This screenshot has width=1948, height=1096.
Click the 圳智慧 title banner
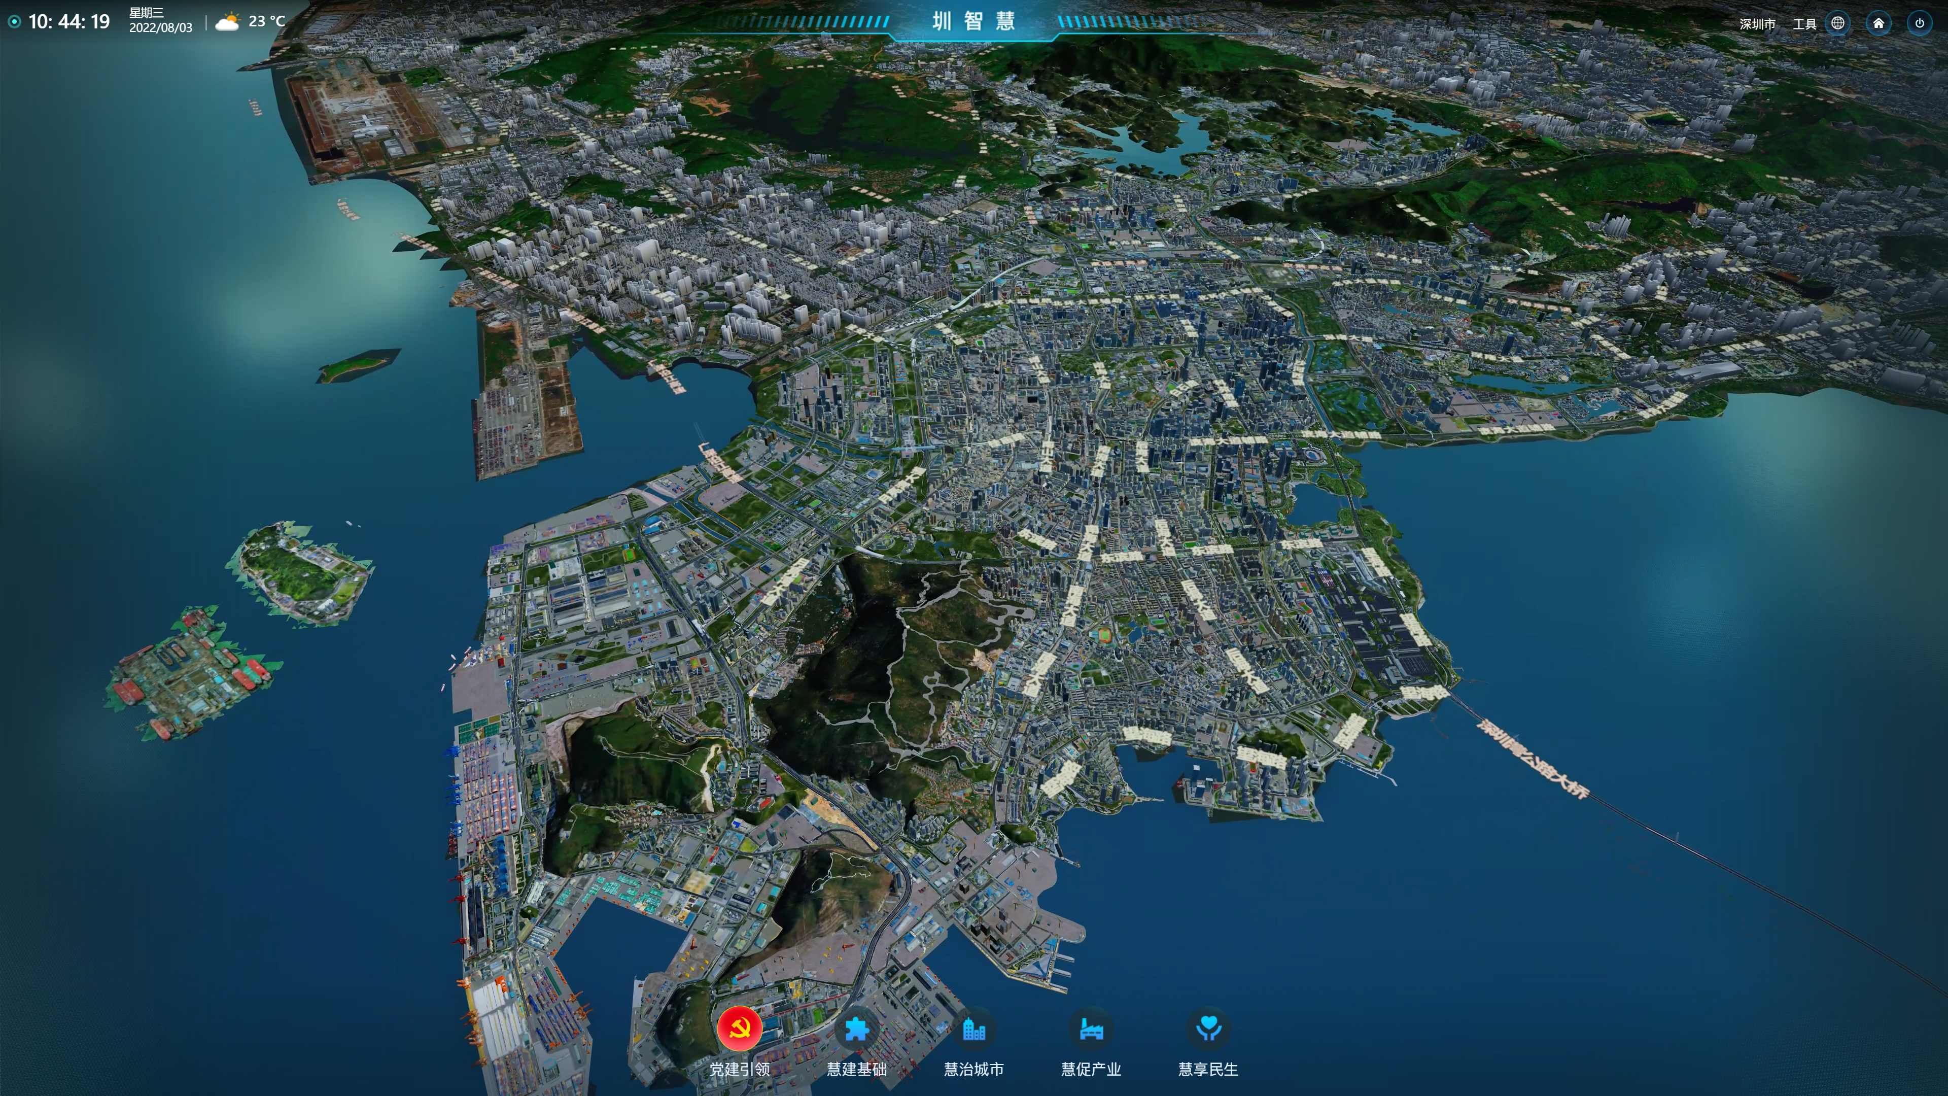(x=973, y=21)
